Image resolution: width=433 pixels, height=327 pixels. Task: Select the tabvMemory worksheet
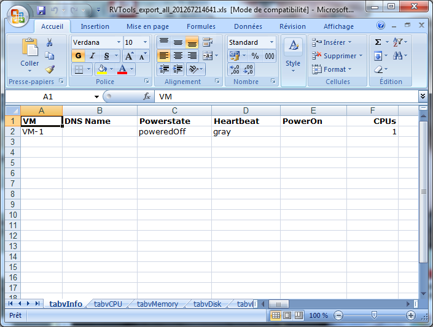pyautogui.click(x=157, y=304)
